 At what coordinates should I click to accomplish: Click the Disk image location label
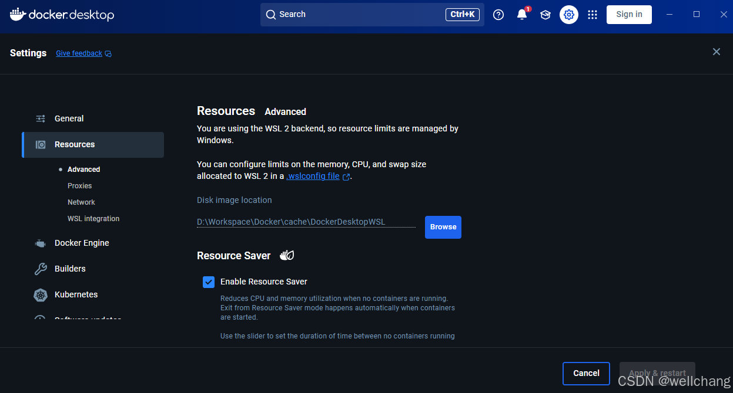[x=235, y=200]
